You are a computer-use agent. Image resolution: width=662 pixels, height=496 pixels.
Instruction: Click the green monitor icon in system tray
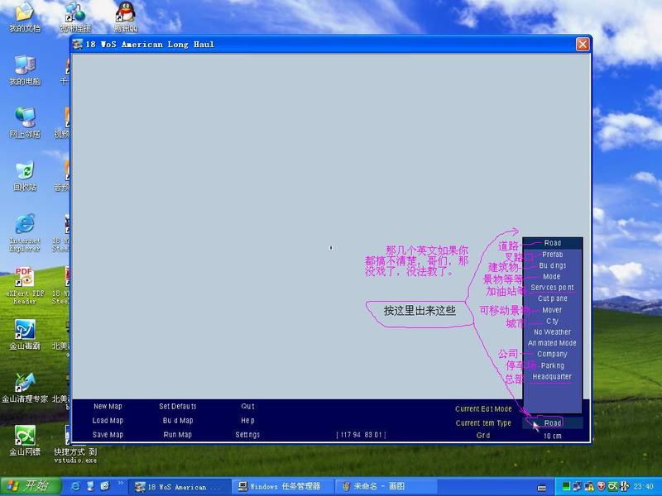pyautogui.click(x=566, y=487)
